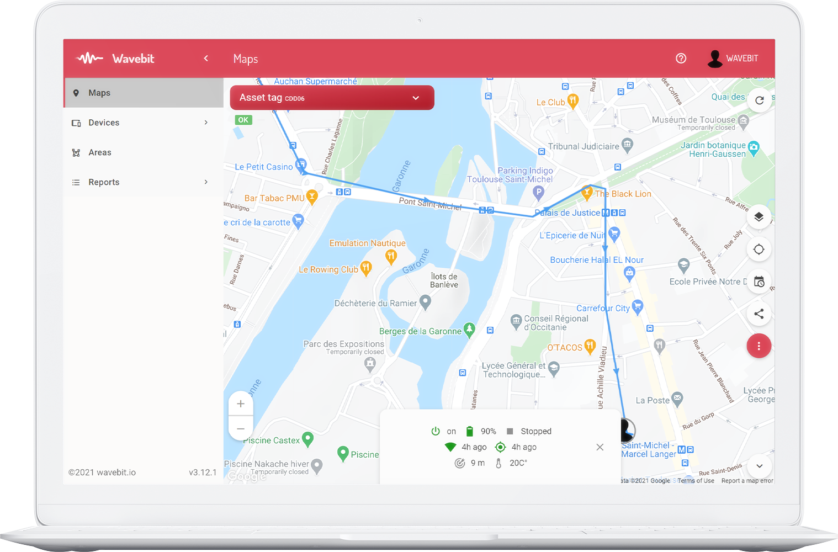The height and width of the screenshot is (552, 838).
Task: Open Report a map error link
Action: coord(747,481)
